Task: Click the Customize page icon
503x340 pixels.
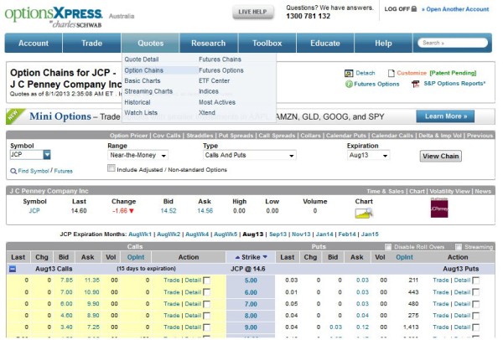Action: pos(391,74)
